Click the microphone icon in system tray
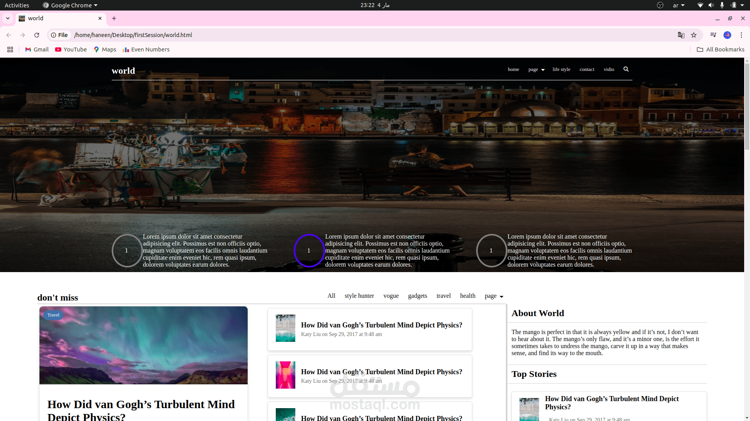This screenshot has width=750, height=421. pyautogui.click(x=722, y=5)
